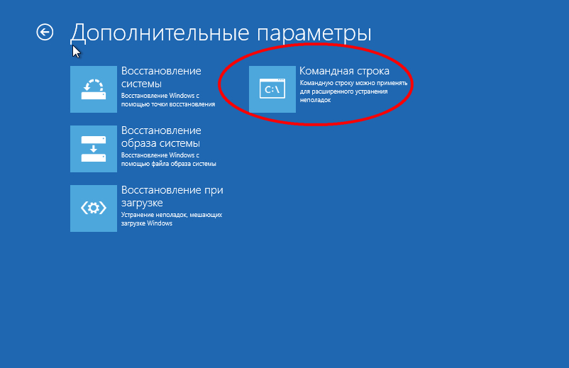Launch Command Prompt via the C:\ tile icon

point(272,89)
